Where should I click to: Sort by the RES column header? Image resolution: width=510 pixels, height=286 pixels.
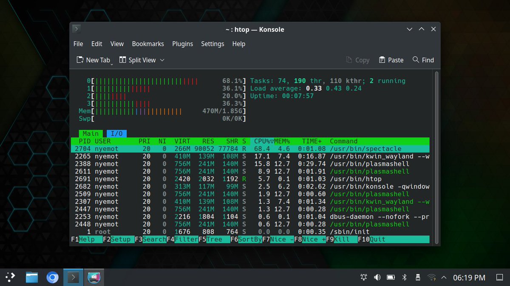point(208,141)
